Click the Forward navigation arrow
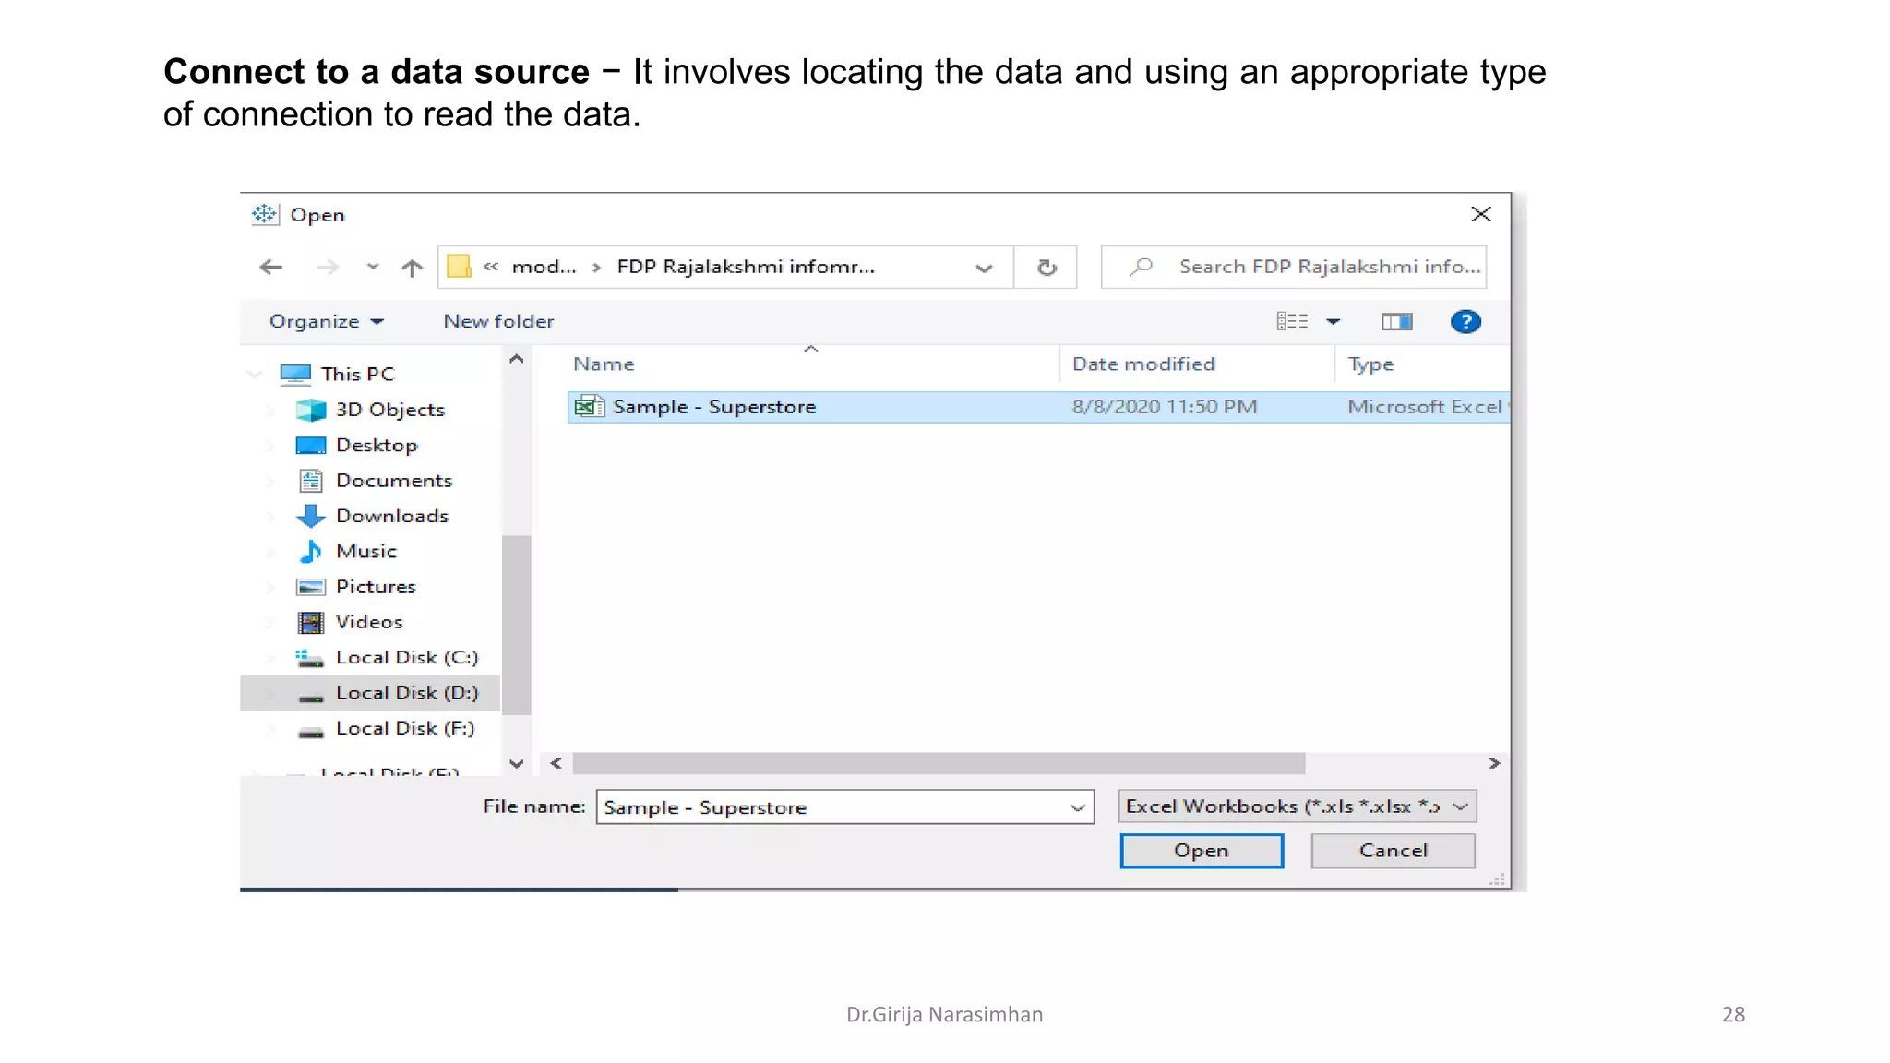 [327, 268]
